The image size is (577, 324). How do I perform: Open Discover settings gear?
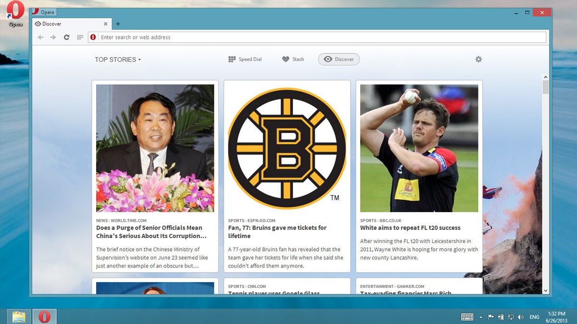(x=478, y=60)
